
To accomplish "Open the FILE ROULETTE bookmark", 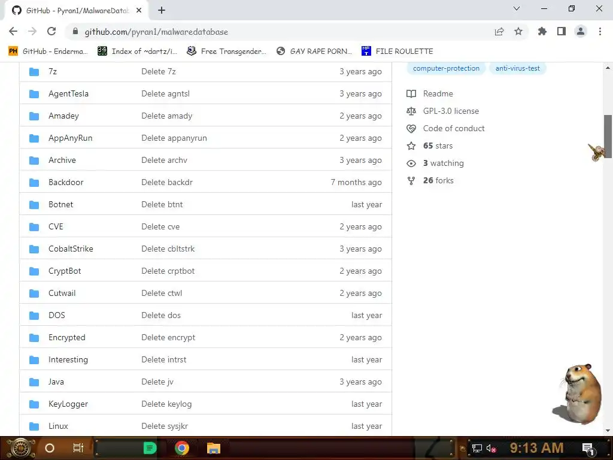I will click(x=397, y=52).
